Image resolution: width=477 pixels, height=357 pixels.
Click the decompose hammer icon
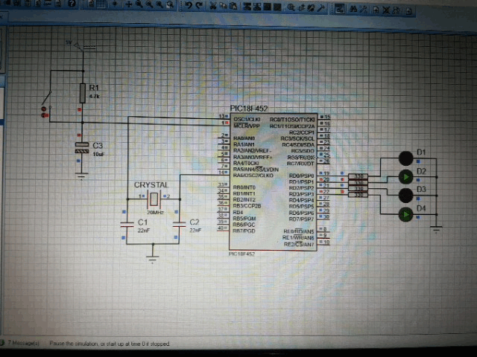pyautogui.click(x=320, y=8)
